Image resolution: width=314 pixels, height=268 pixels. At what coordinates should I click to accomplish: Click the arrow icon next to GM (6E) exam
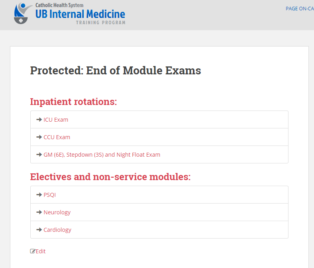click(39, 155)
